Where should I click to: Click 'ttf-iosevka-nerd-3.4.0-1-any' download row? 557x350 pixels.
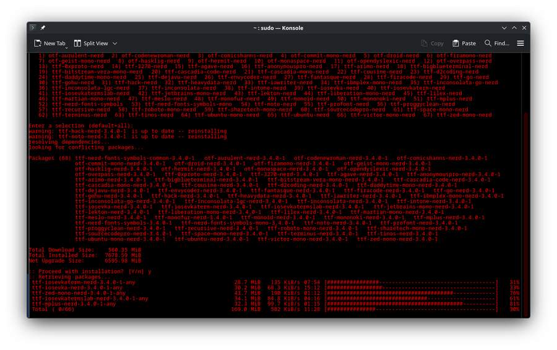275,288
